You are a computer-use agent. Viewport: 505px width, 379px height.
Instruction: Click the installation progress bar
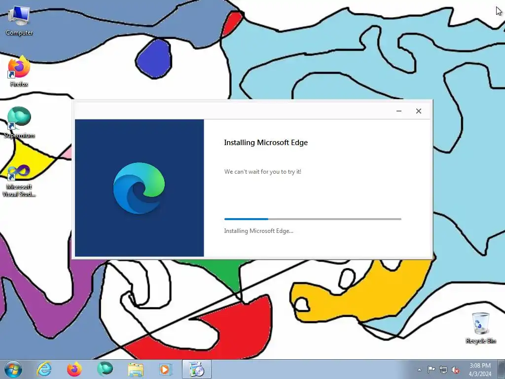point(313,219)
